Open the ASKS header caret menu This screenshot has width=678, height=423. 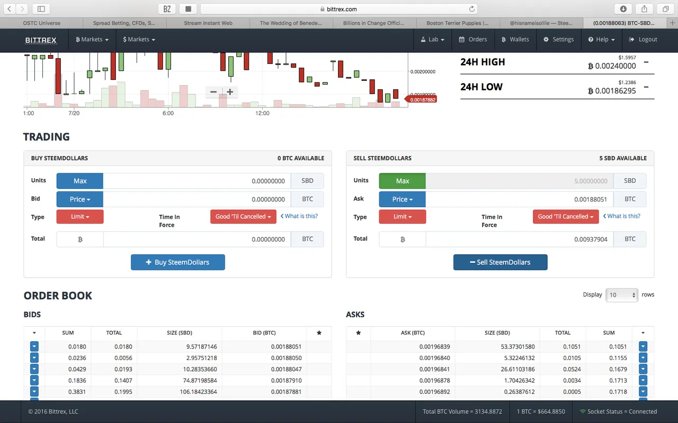[643, 333]
